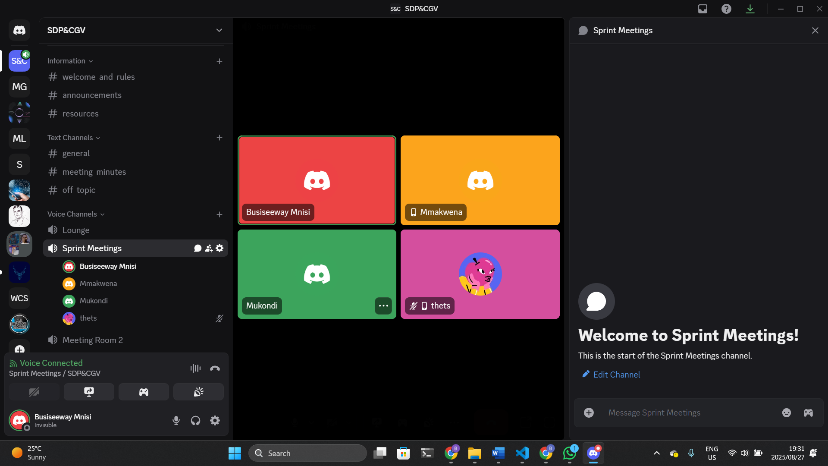Close the Sprint Meetings chat panel
This screenshot has width=828, height=466.
[815, 30]
